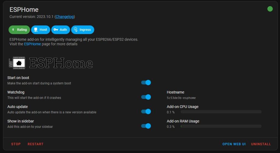Click the 'Current version: 2023.10.1' text
Viewport: 280px width, 153px height.
click(x=31, y=17)
